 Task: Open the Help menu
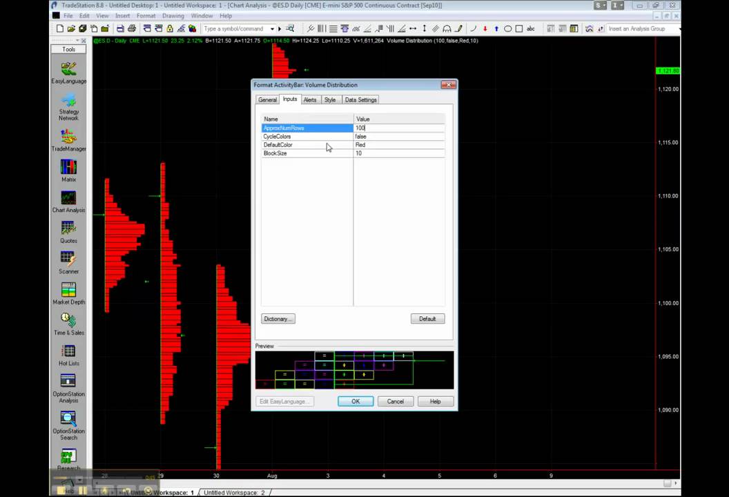pyautogui.click(x=226, y=16)
